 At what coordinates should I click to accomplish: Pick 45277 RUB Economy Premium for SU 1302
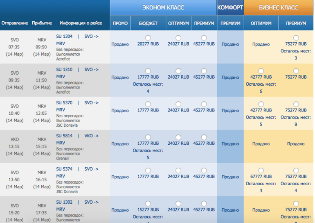coord(204,204)
